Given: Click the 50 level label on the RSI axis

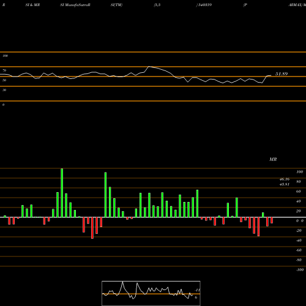Looking at the screenshot, I should coord(4,80).
